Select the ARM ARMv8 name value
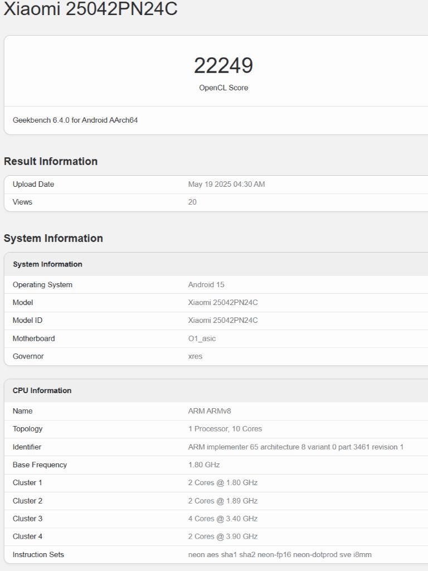 [210, 411]
